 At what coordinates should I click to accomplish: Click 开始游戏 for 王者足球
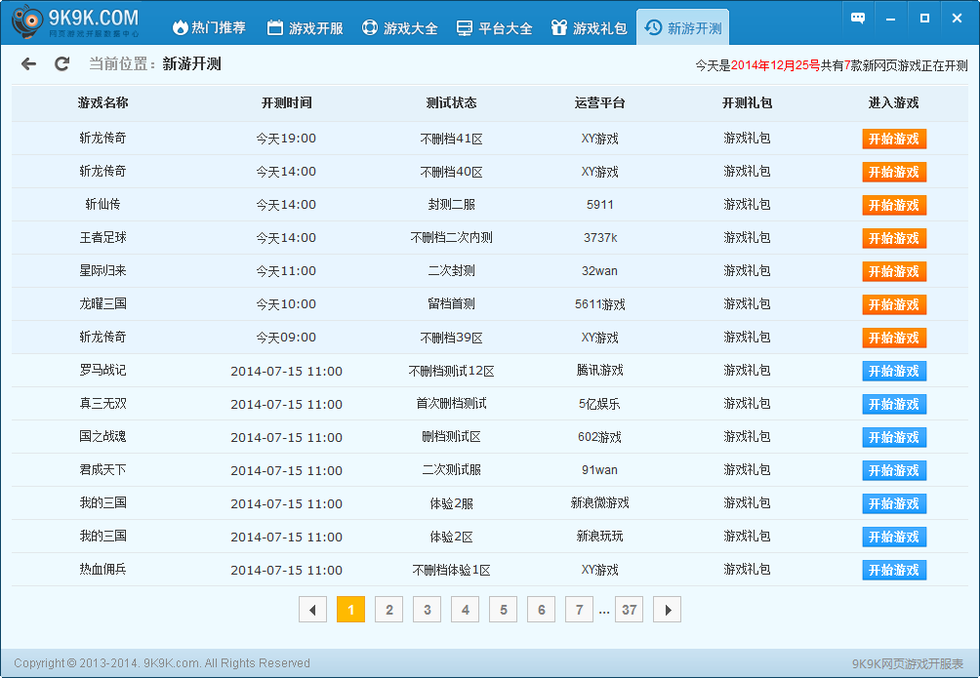tap(894, 238)
